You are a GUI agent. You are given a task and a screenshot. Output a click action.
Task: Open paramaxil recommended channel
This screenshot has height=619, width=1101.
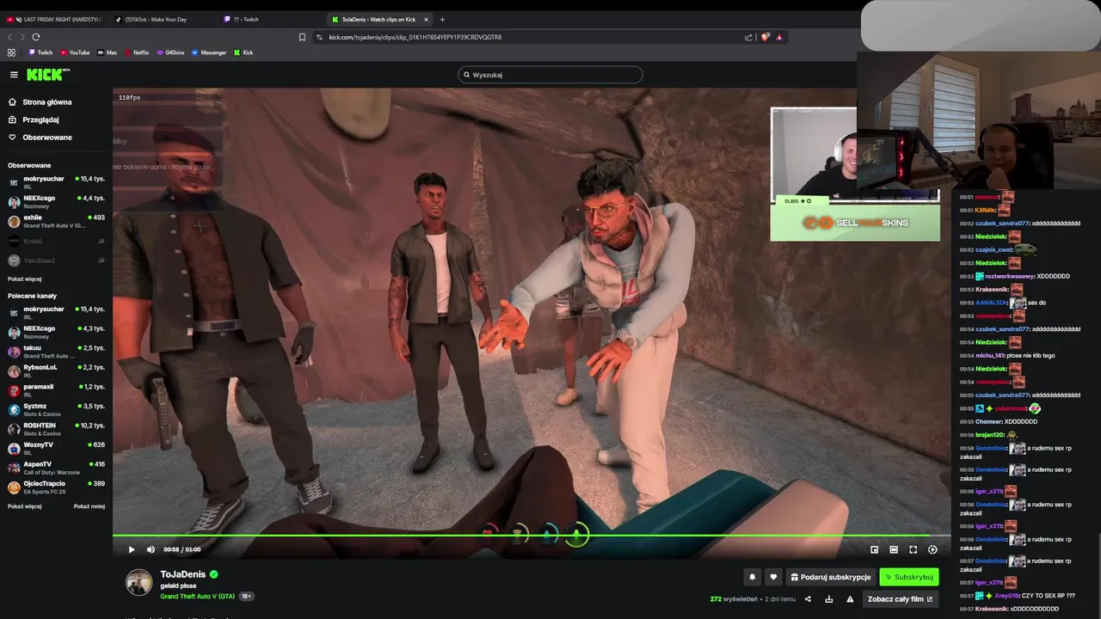56,390
